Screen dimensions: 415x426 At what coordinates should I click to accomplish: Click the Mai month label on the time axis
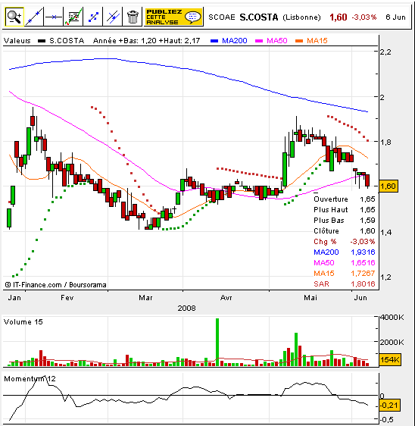(x=310, y=298)
